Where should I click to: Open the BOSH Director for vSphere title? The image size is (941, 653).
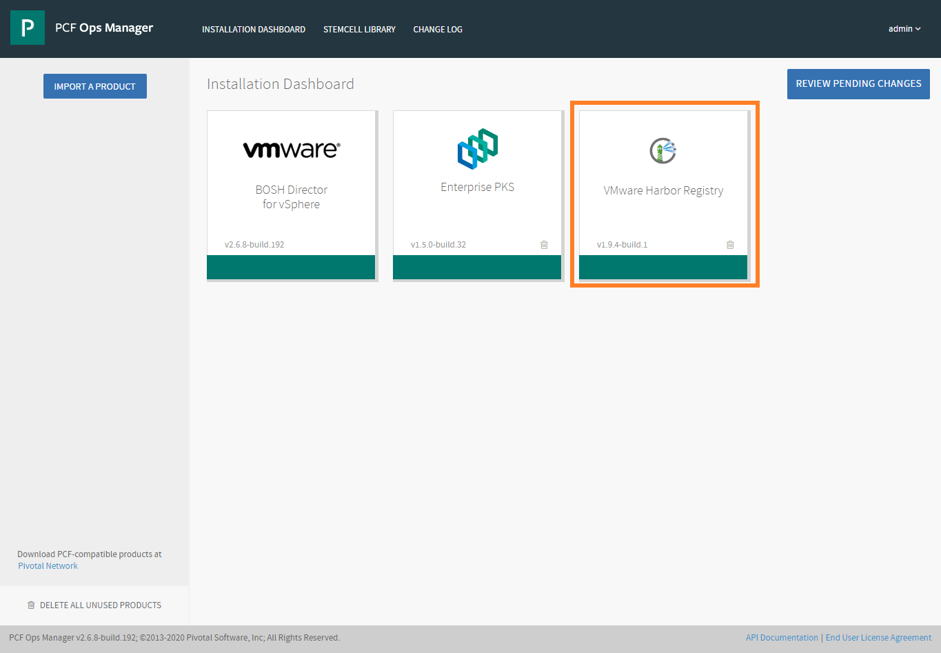[x=291, y=197]
